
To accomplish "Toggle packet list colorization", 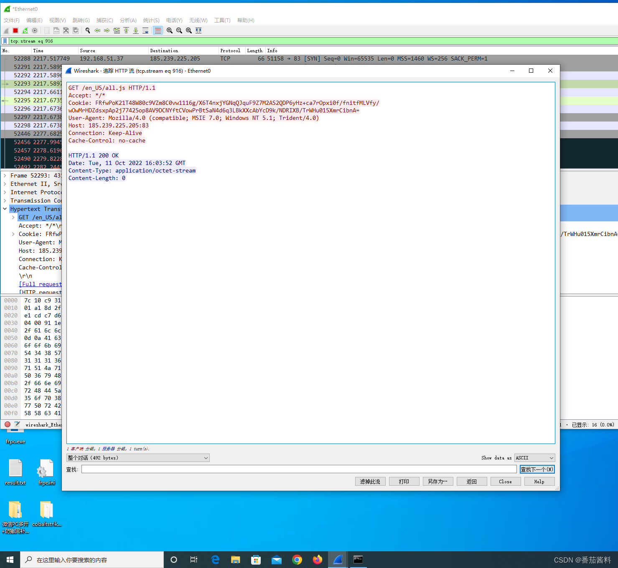I will [x=158, y=30].
